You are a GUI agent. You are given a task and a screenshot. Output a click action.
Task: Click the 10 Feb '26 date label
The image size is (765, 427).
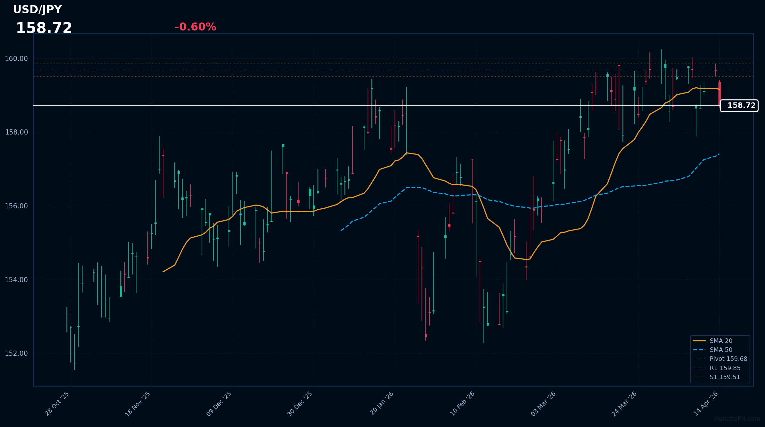tap(462, 404)
